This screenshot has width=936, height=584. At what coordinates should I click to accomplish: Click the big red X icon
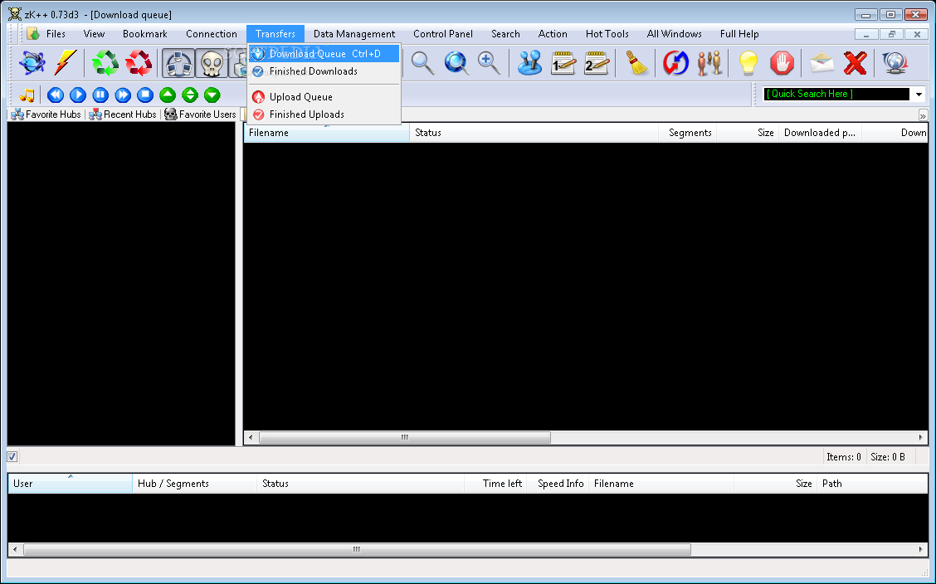tap(856, 63)
